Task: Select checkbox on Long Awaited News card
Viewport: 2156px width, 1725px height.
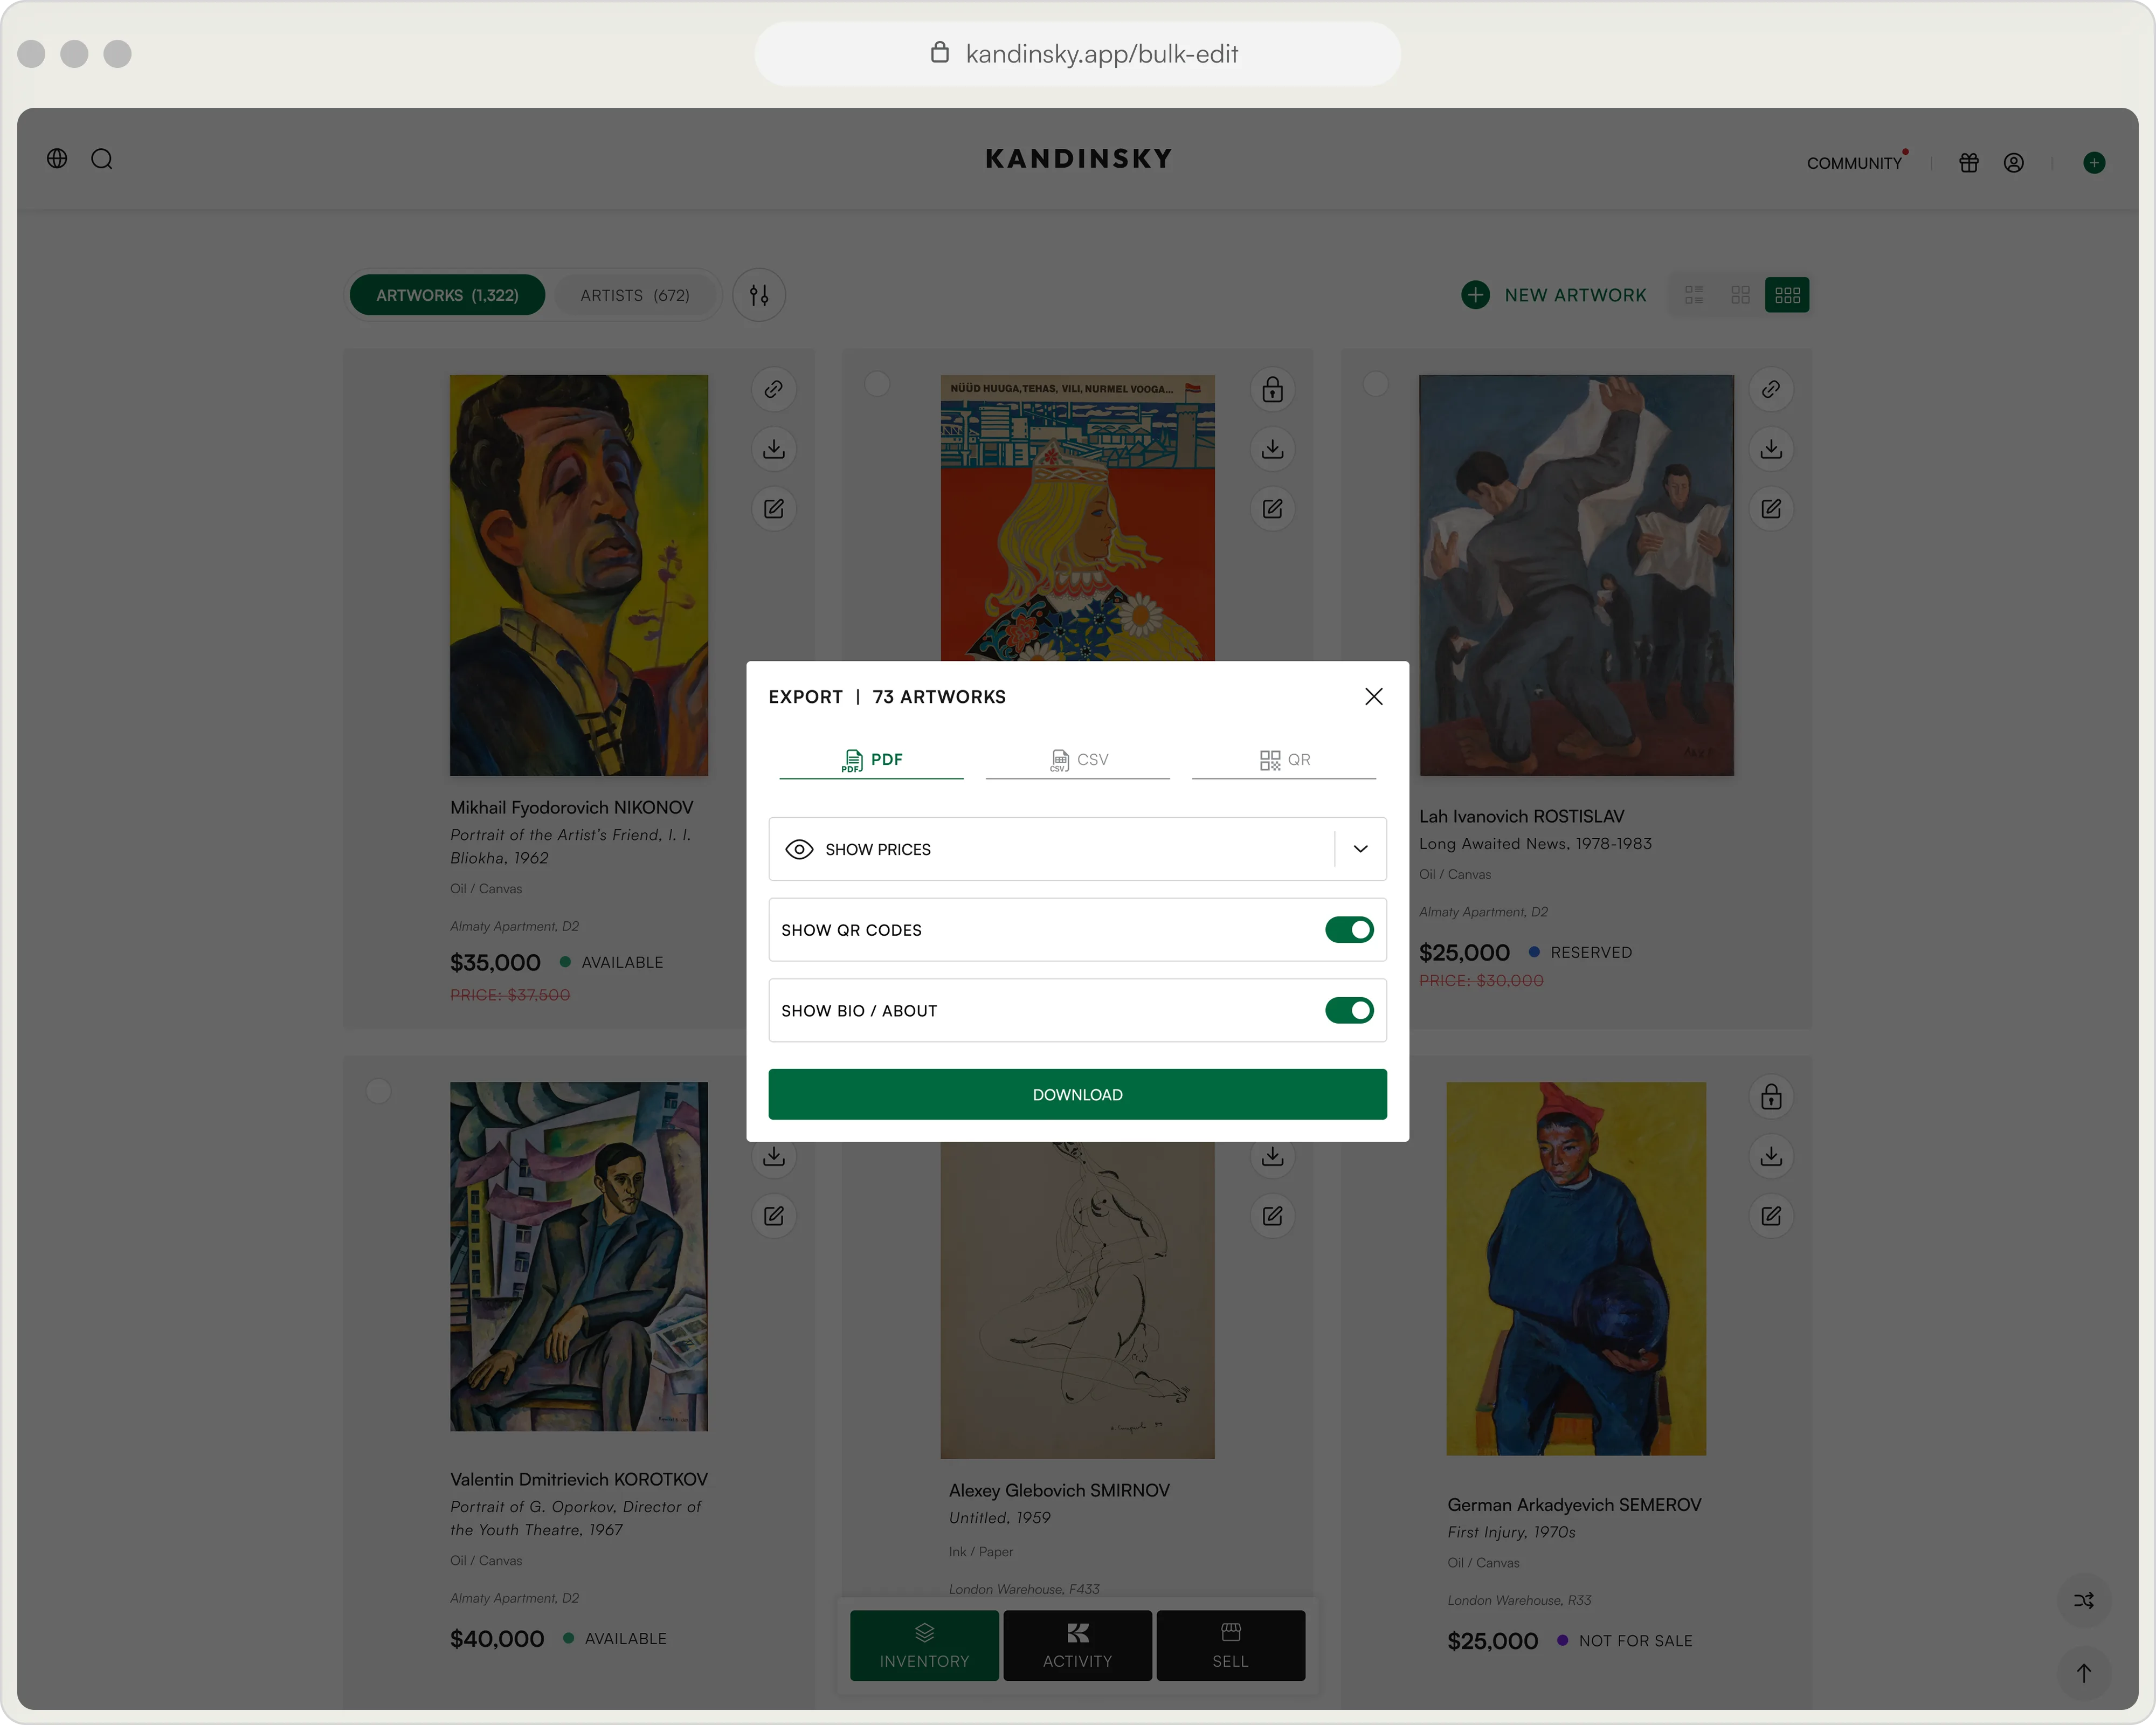Action: click(x=1376, y=383)
